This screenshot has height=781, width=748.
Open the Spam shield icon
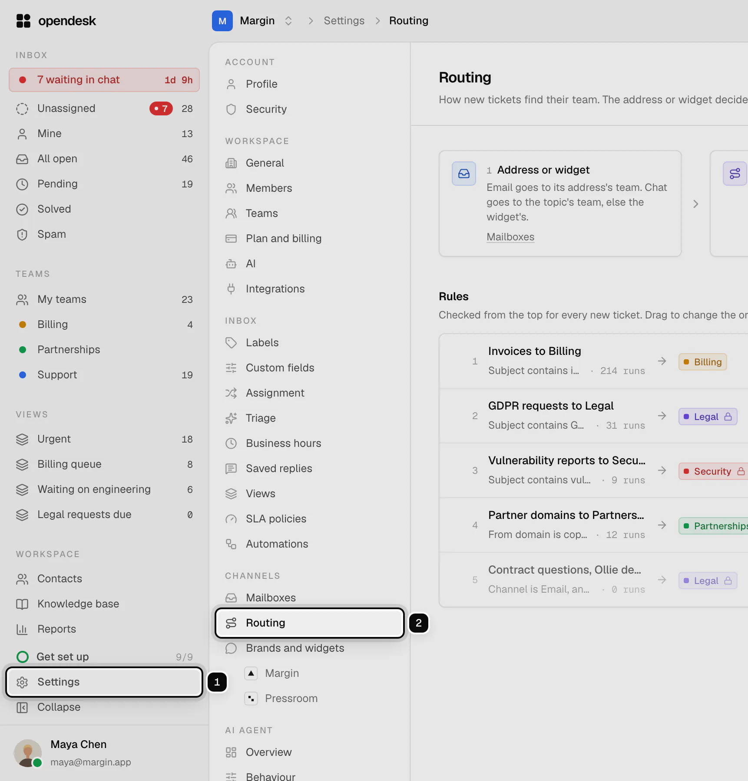point(22,234)
